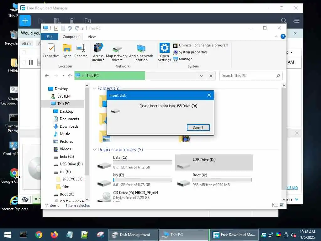Click scroll-up arrow of the main file pane
This screenshot has height=241, width=321.
point(283,85)
